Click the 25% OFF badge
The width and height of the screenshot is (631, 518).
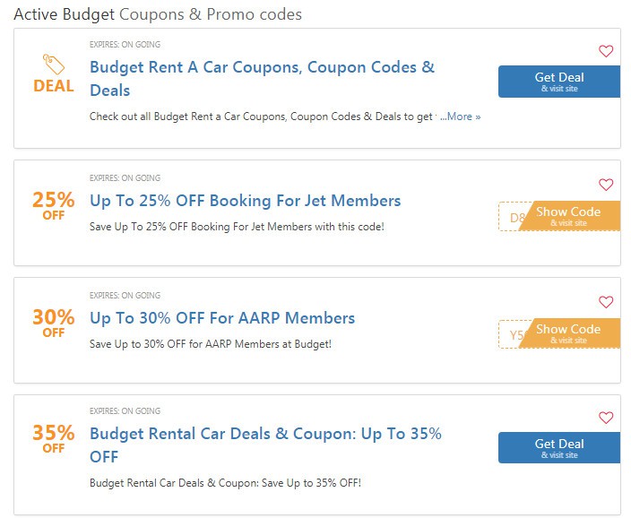tap(54, 205)
